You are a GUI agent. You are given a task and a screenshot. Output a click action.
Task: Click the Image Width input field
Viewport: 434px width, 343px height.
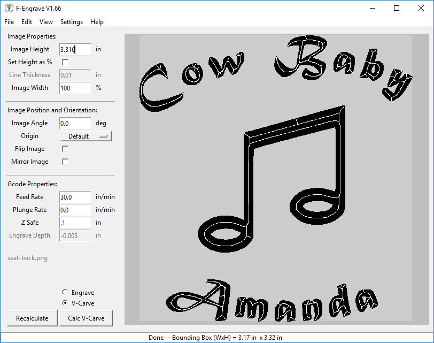[75, 88]
